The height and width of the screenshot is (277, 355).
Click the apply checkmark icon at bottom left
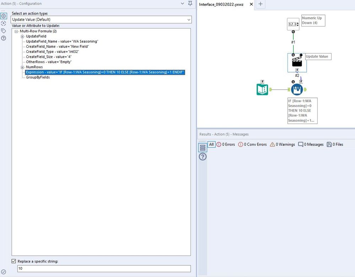(x=4, y=272)
